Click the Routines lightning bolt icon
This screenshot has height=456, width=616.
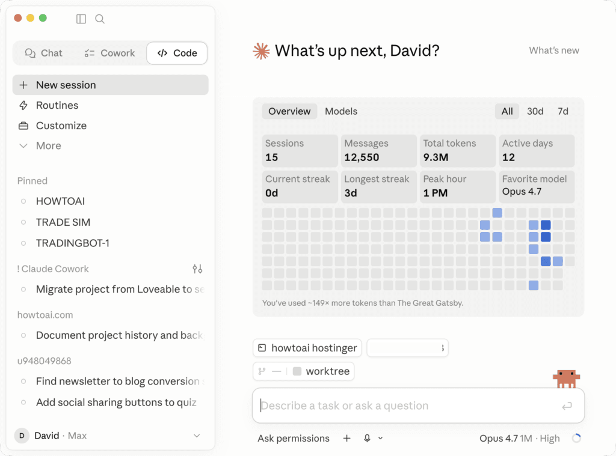point(23,105)
